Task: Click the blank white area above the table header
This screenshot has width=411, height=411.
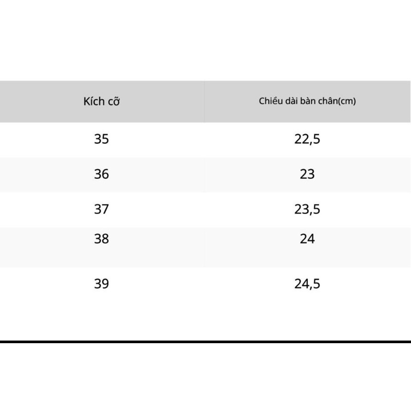Action: tap(206, 41)
